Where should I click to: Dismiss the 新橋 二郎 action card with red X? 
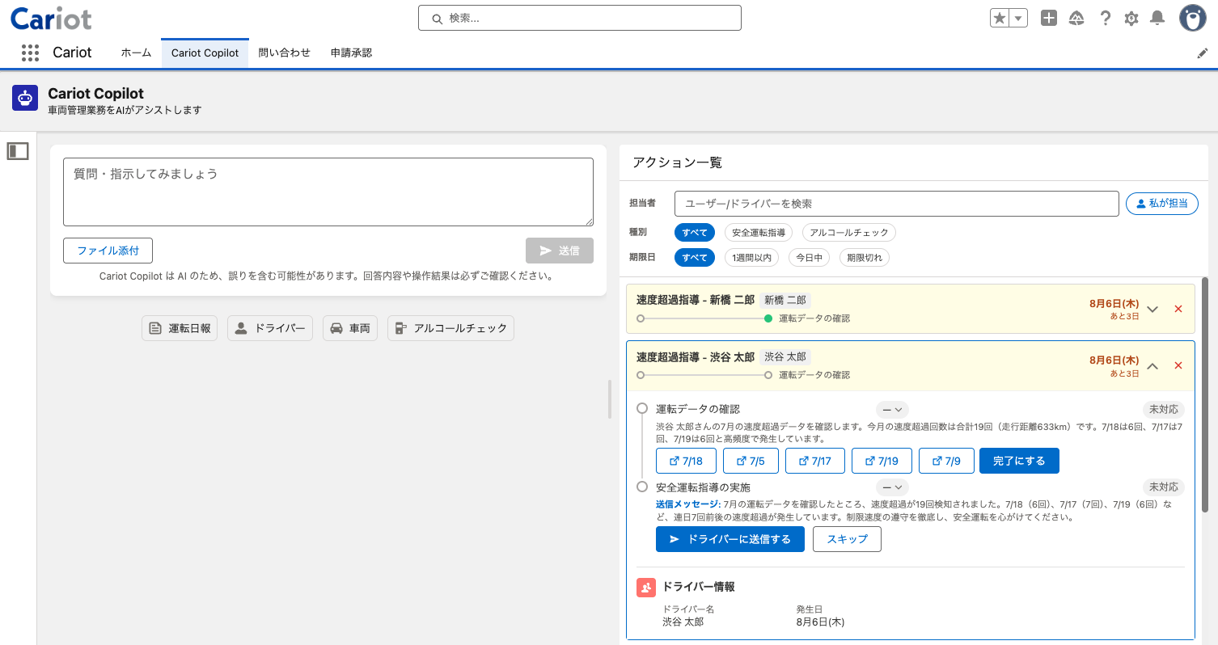click(x=1178, y=309)
